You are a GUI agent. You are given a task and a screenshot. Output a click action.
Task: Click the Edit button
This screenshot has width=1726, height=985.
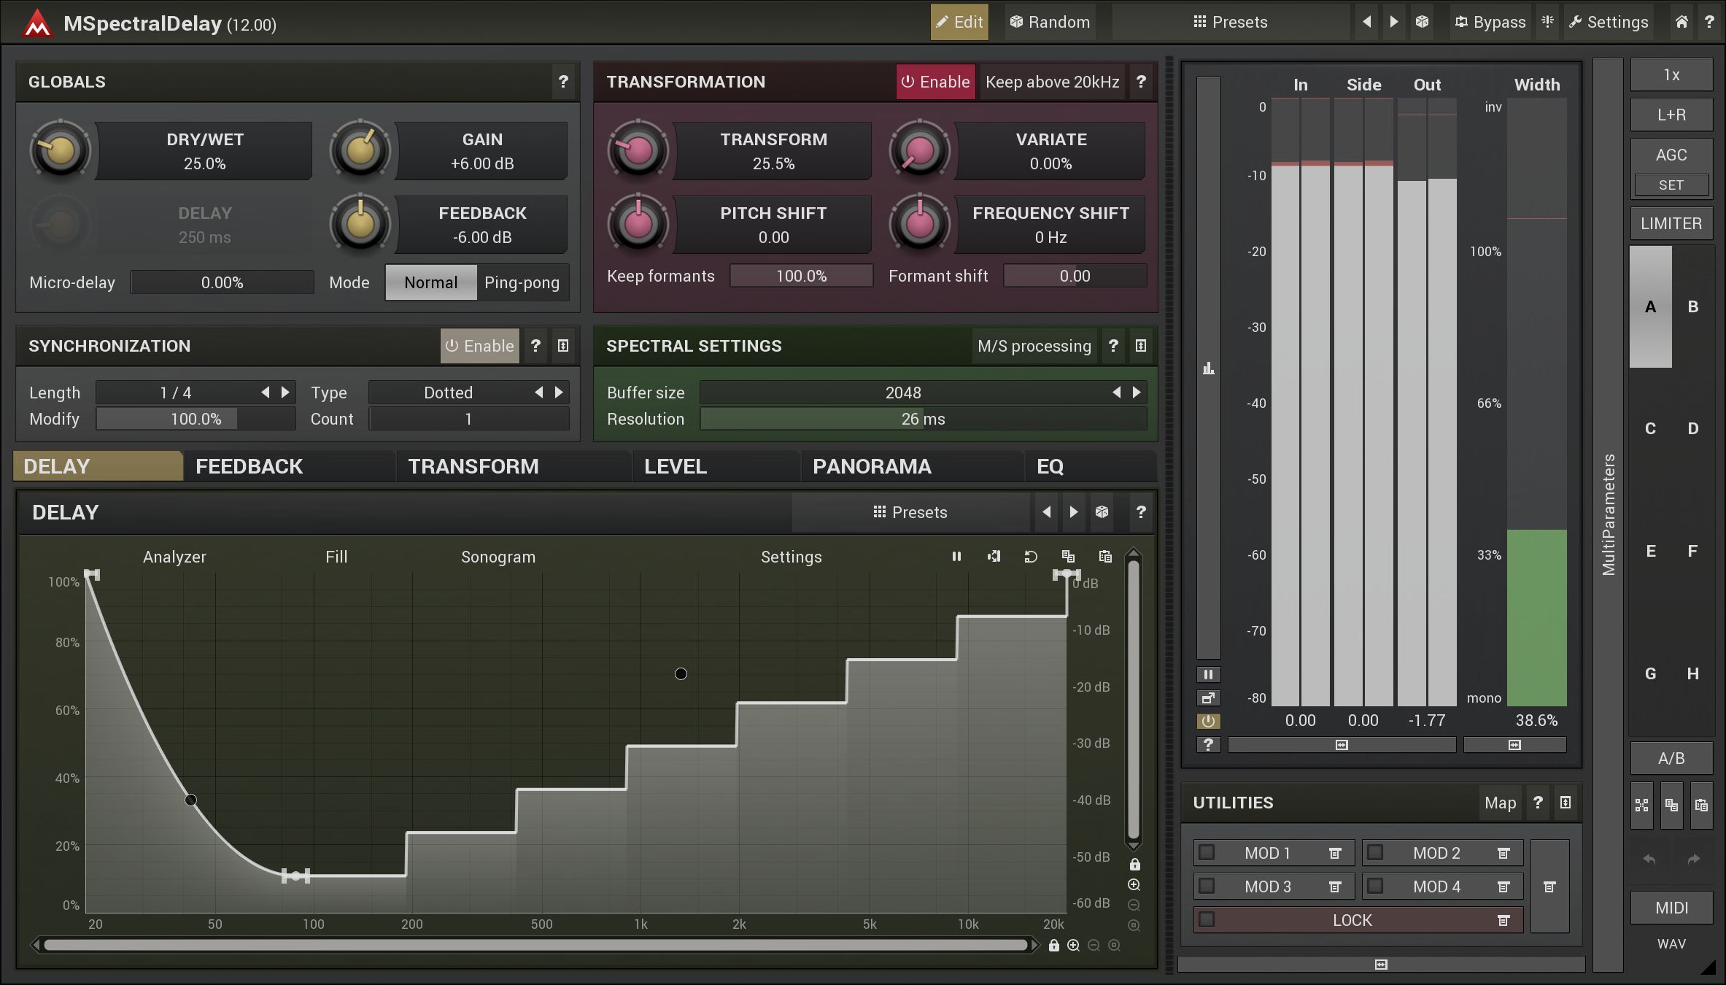coord(959,21)
